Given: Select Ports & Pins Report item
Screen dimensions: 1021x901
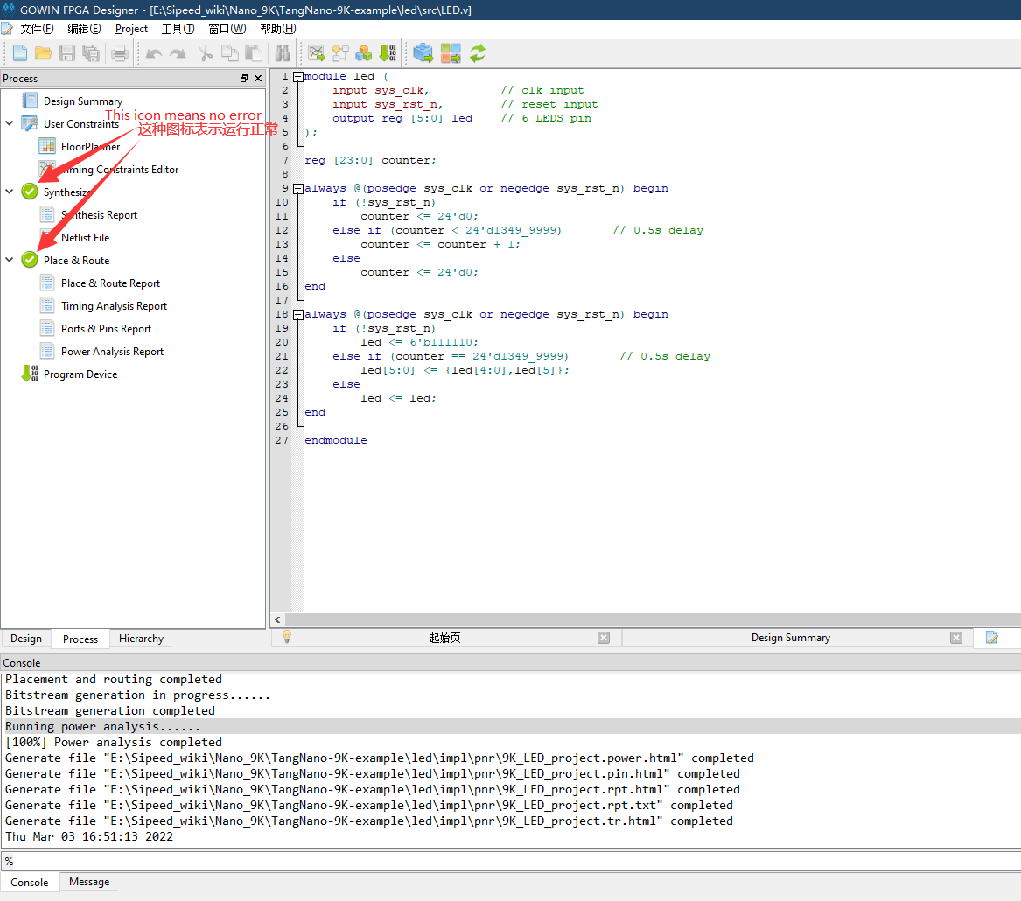Looking at the screenshot, I should [x=106, y=329].
